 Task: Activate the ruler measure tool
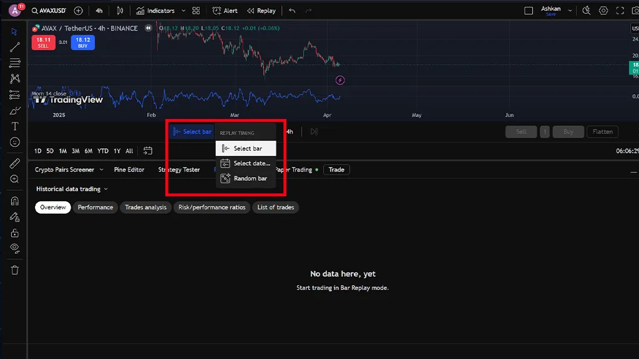15,163
